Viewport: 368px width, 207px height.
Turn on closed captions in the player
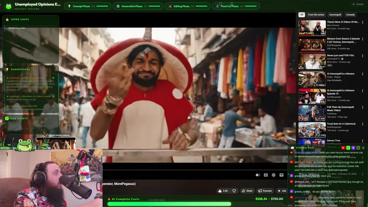pyautogui.click(x=266, y=175)
